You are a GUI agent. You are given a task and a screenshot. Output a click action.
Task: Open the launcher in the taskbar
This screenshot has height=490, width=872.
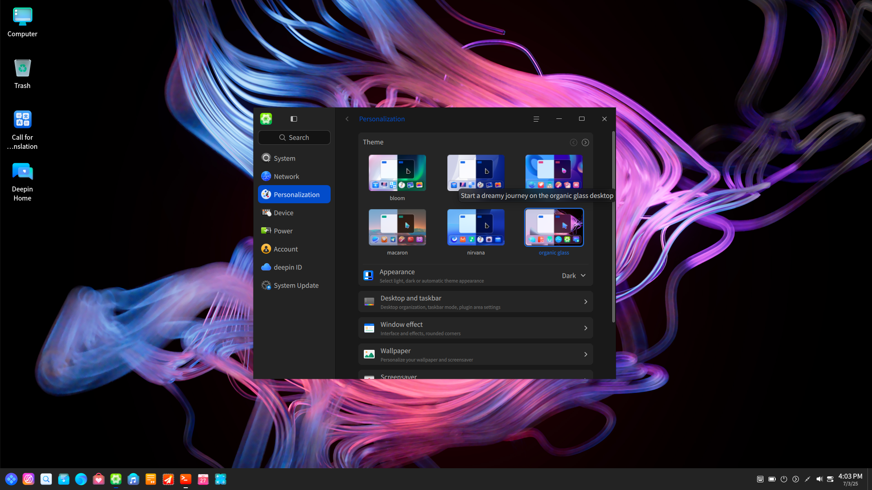coord(11,479)
